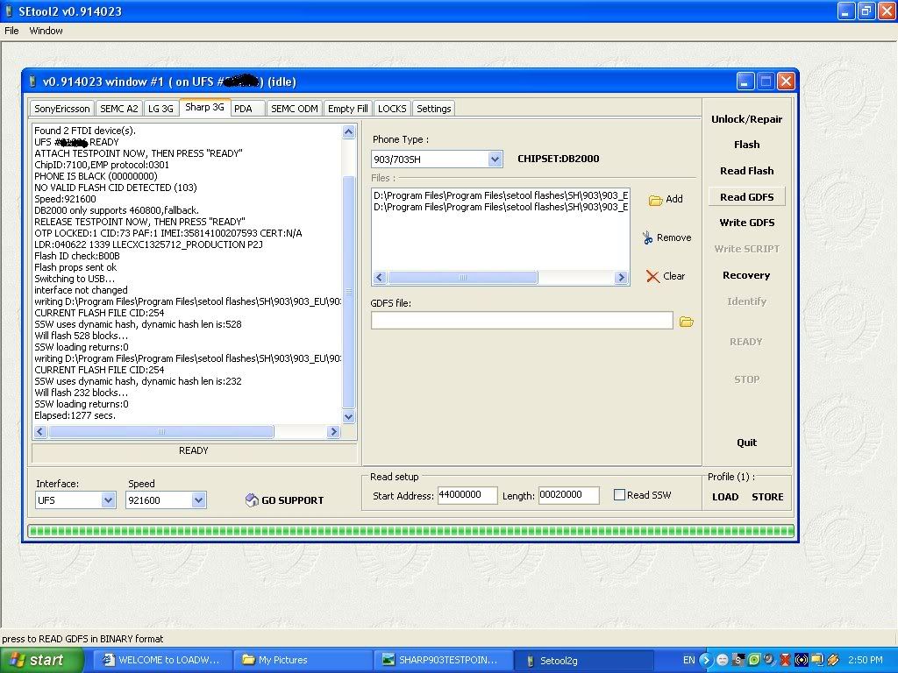Click the Quit button

click(x=747, y=443)
